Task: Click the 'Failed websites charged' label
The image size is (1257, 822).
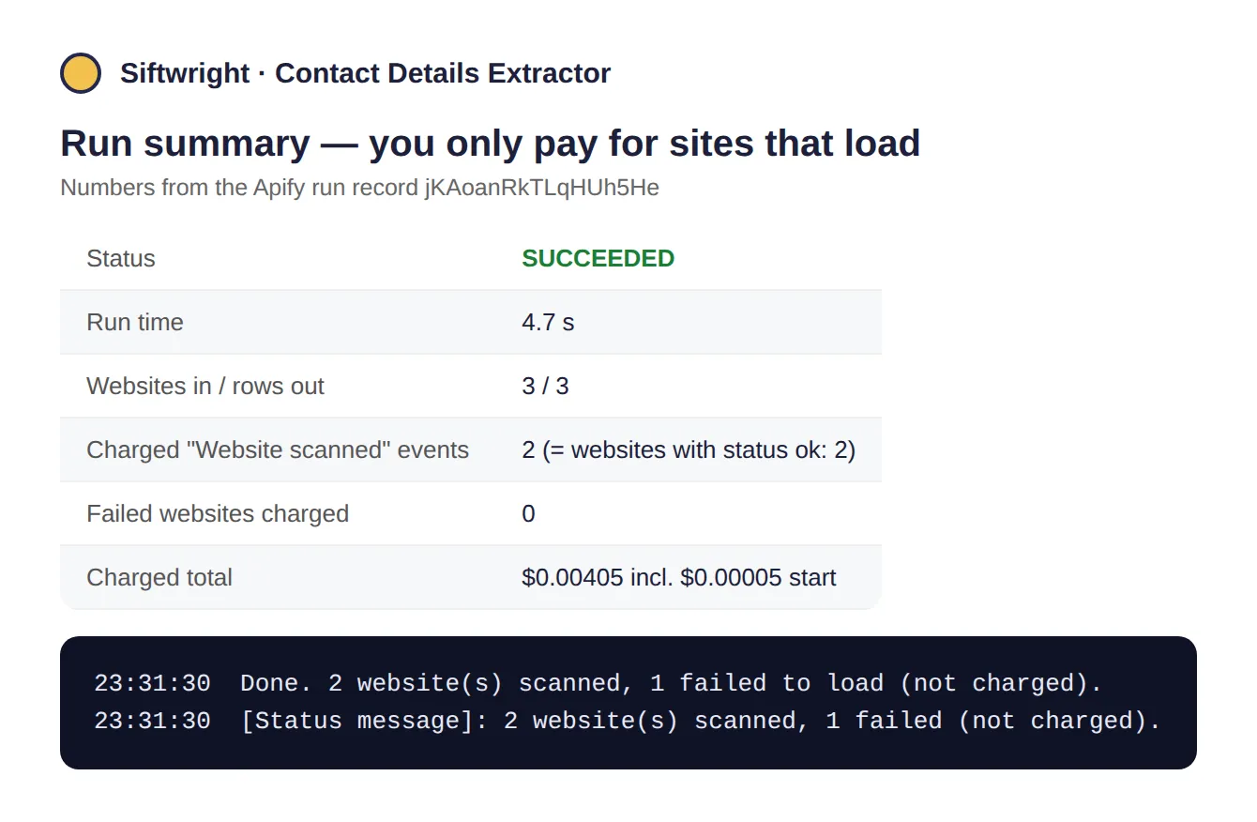Action: (x=218, y=513)
